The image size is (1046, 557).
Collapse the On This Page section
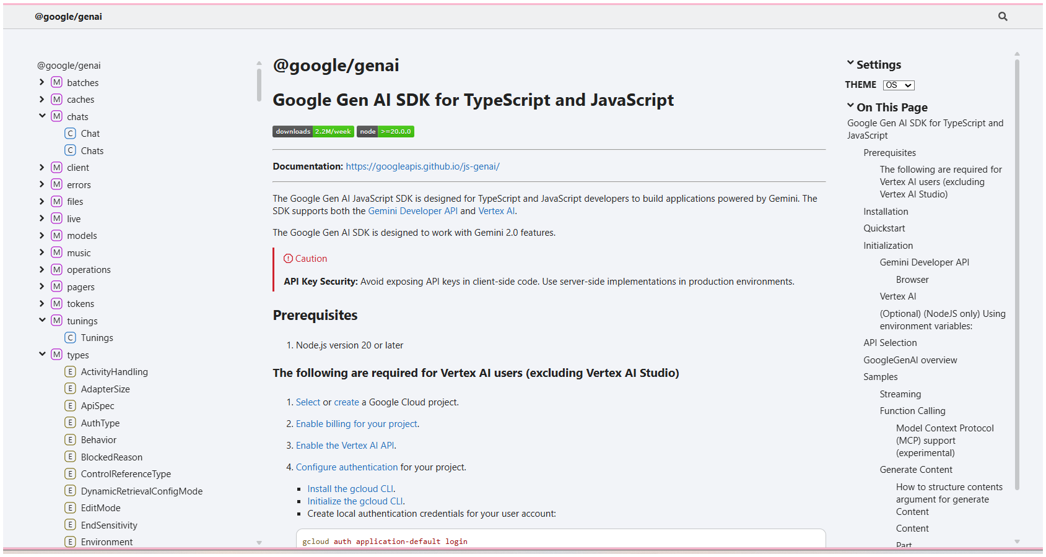point(887,107)
